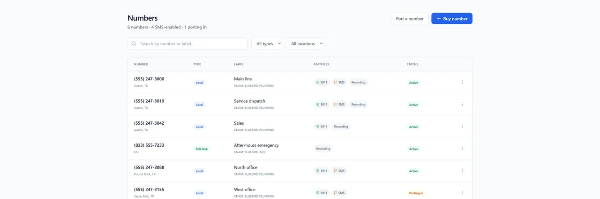Click the SMS badge on Service dispatch row
This screenshot has height=199, width=600.
pyautogui.click(x=339, y=105)
